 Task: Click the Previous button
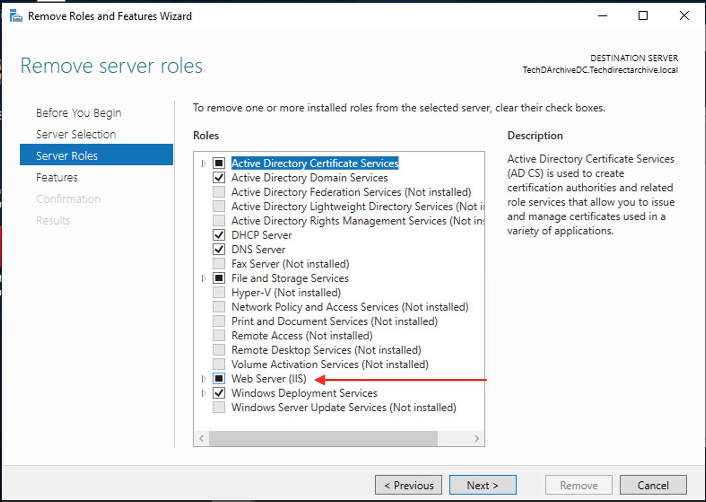coord(409,485)
